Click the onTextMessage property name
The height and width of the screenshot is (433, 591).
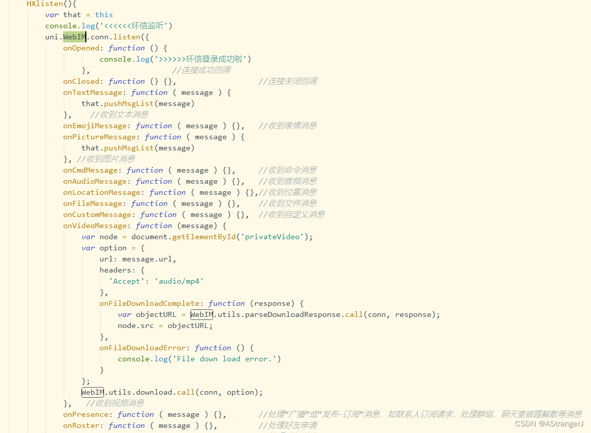pos(92,93)
